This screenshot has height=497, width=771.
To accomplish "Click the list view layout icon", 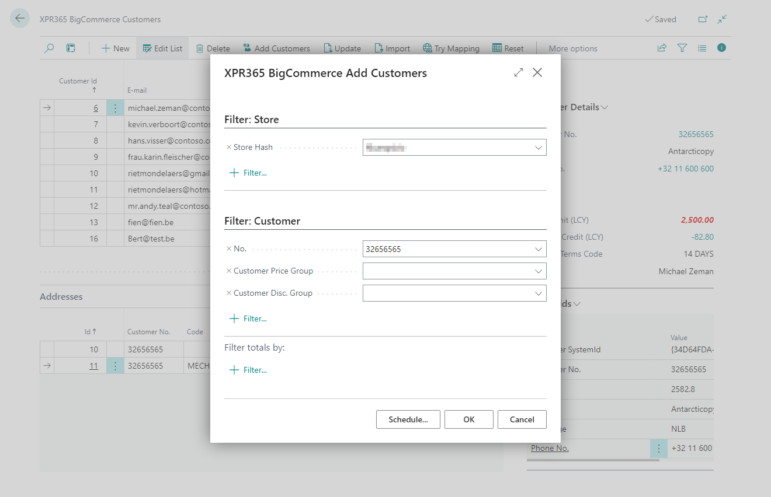I will 702,48.
